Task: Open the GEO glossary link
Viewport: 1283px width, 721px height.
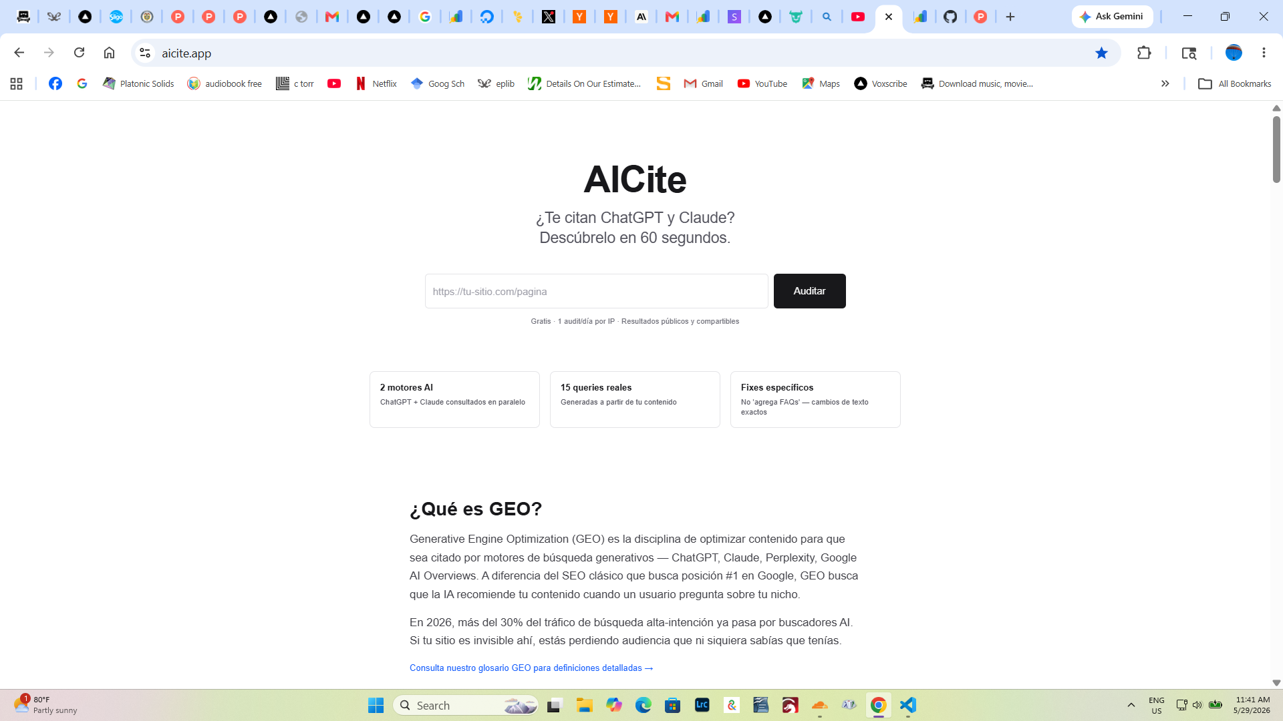Action: pyautogui.click(x=531, y=668)
